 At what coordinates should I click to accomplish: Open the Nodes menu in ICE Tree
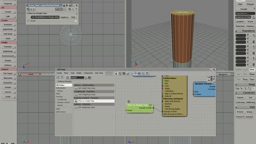click(79, 73)
